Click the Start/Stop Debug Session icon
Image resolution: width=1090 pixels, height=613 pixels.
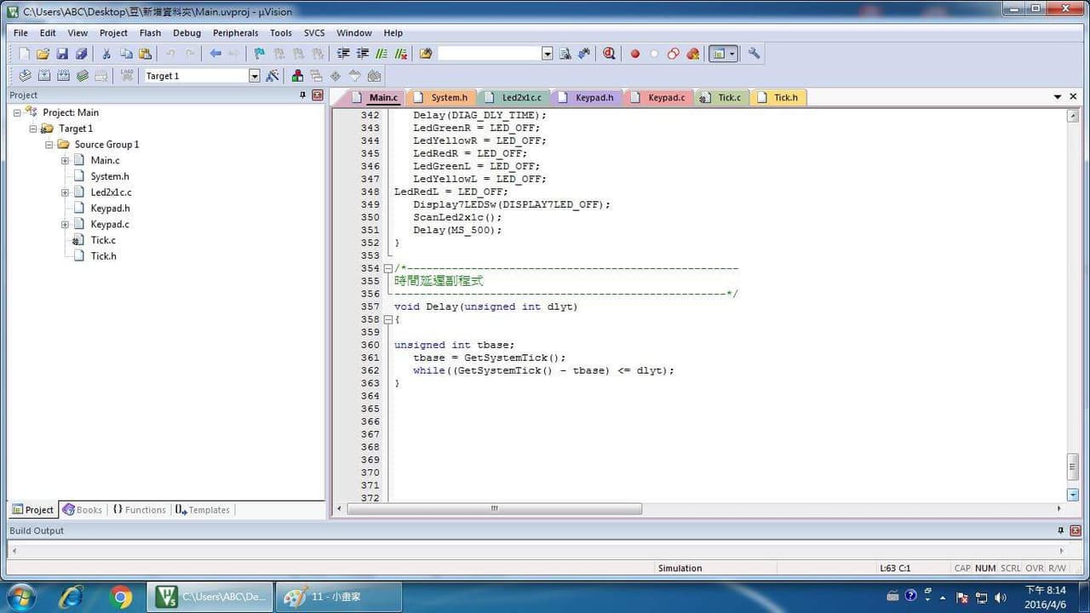click(609, 54)
